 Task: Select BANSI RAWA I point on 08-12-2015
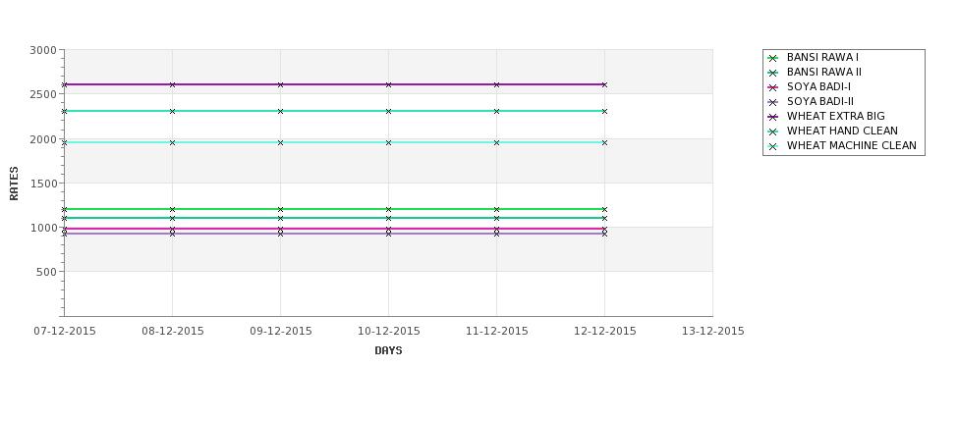172,209
